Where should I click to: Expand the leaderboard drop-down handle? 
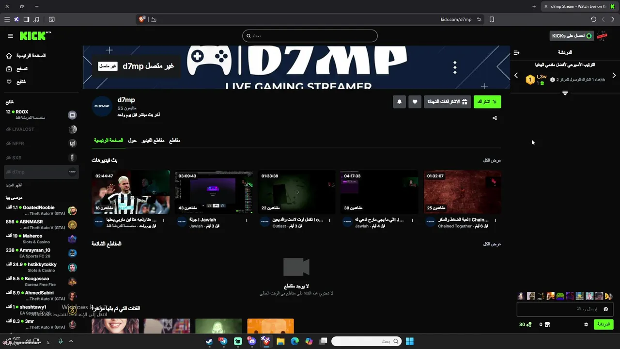565,93
